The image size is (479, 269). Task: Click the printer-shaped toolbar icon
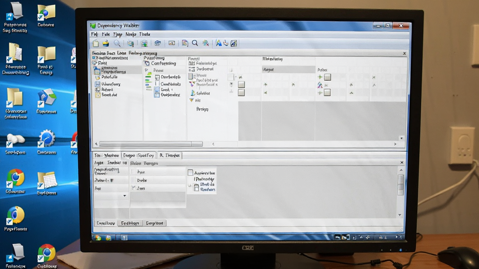click(x=158, y=43)
